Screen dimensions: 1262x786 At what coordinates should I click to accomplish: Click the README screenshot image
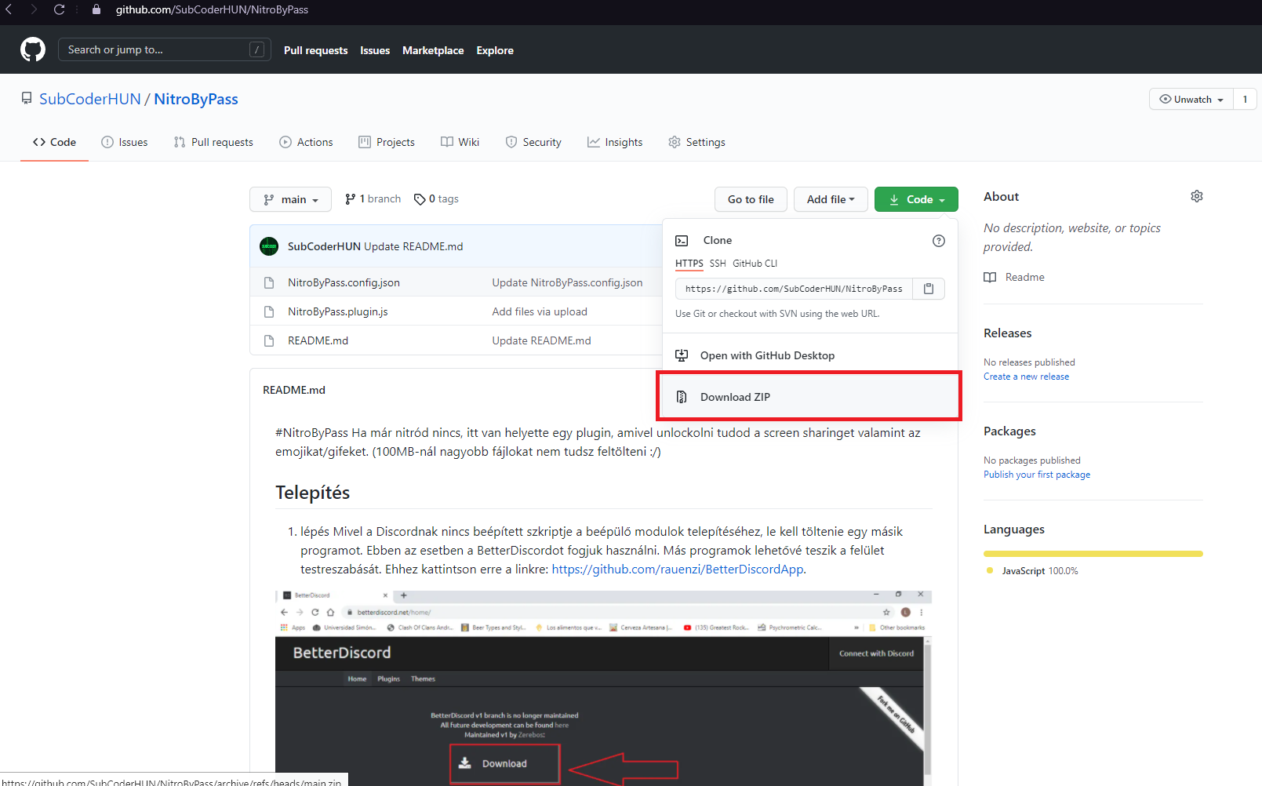(x=603, y=688)
